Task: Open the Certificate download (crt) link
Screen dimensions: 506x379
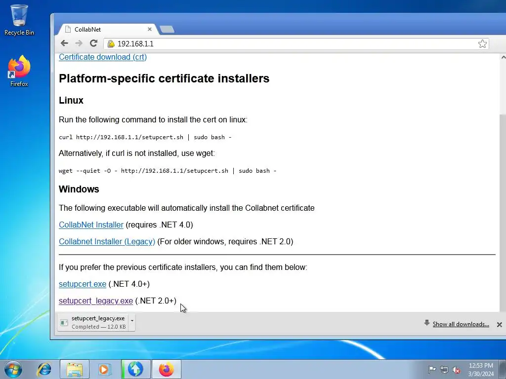Action: point(103,57)
